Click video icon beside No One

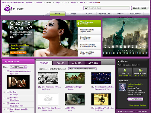pyautogui.click(x=8, y=92)
